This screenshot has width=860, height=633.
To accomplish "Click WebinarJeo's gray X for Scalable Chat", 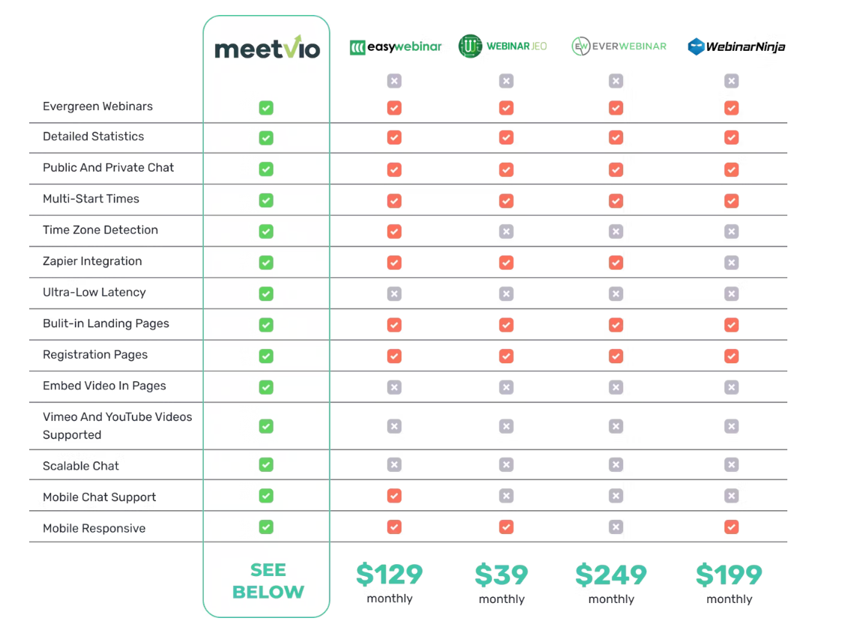I will coord(506,464).
